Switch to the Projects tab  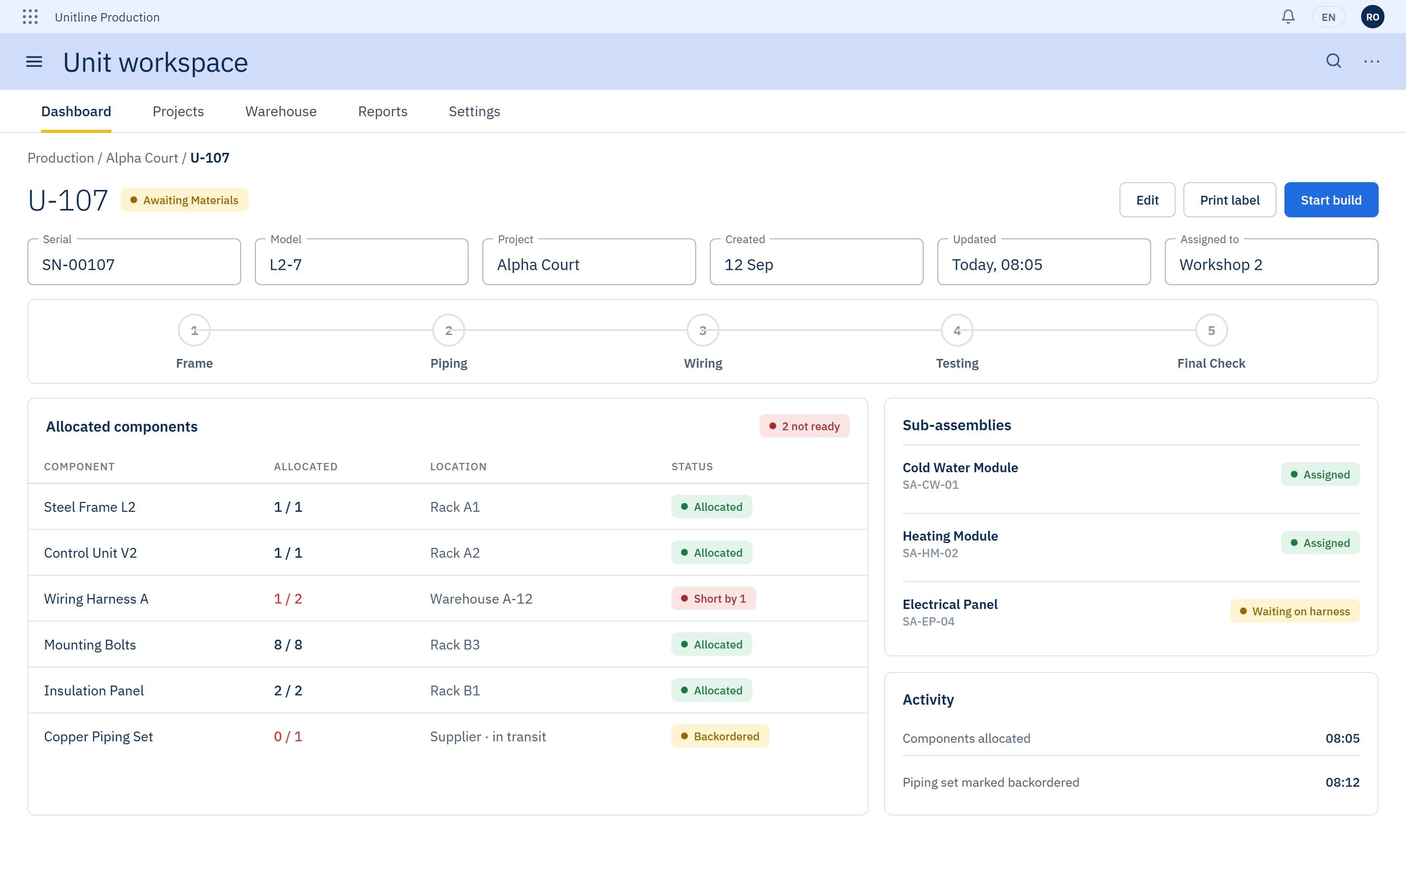[178, 112]
